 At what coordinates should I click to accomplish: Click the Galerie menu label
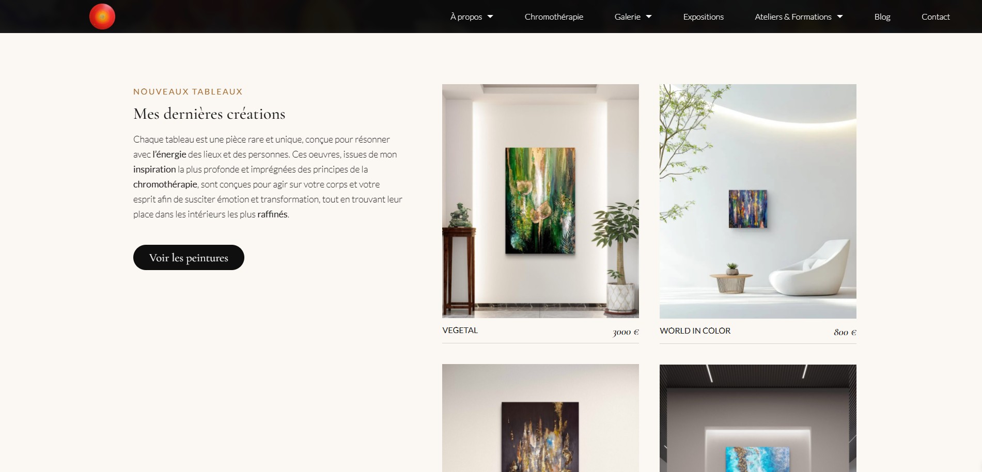click(x=627, y=17)
